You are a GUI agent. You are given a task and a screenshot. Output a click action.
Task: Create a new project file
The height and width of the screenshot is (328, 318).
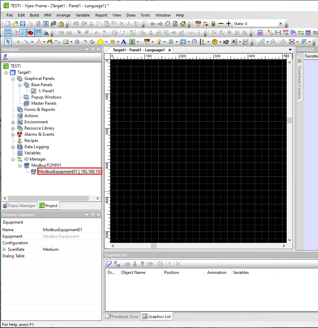[x=8, y=24]
